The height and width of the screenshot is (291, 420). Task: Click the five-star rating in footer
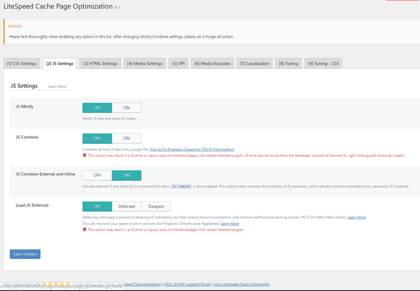pyautogui.click(x=55, y=284)
